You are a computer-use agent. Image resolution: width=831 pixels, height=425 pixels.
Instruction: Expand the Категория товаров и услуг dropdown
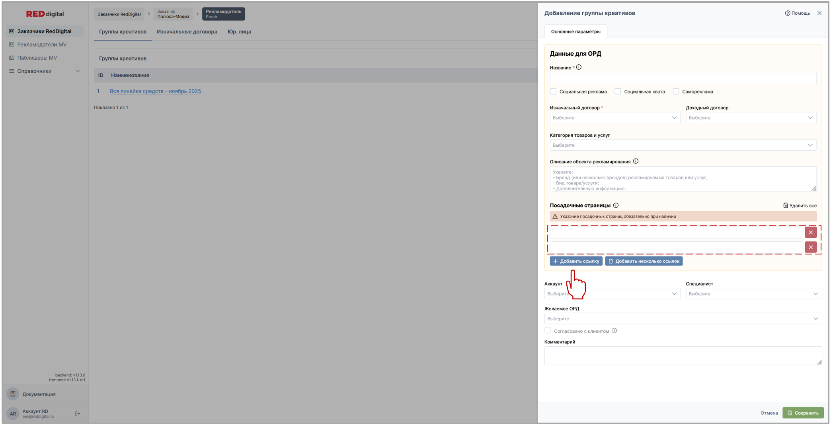(x=683, y=145)
